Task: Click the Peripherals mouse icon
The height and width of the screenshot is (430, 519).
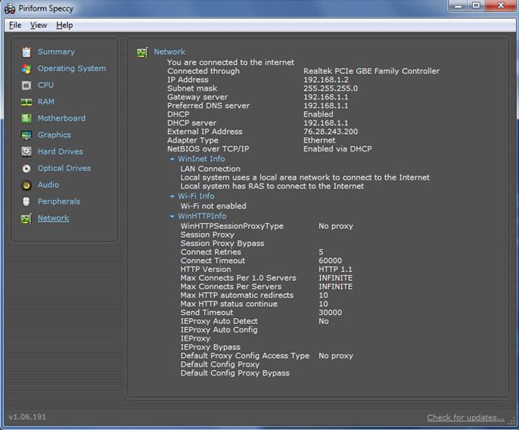Action: coord(26,201)
